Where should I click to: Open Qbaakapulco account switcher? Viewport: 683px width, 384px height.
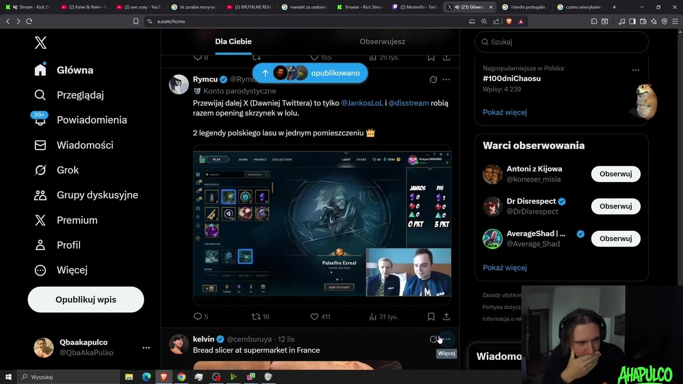(x=92, y=348)
